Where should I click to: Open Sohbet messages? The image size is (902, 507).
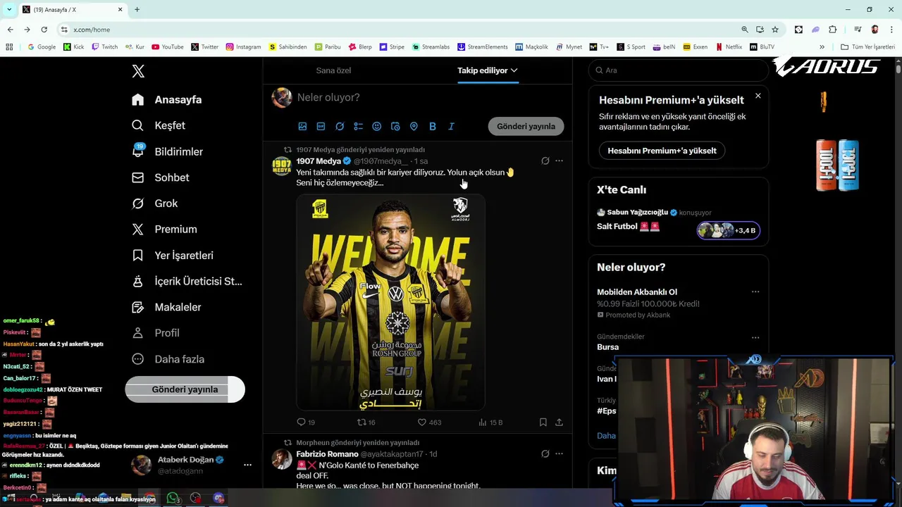pyautogui.click(x=161, y=177)
